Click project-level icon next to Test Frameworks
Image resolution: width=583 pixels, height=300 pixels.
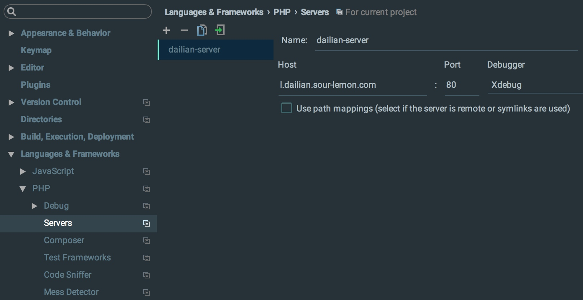pos(146,258)
